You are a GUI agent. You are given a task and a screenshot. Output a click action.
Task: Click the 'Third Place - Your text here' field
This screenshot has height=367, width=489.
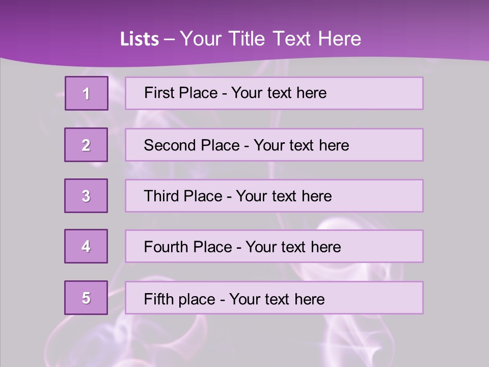click(274, 196)
